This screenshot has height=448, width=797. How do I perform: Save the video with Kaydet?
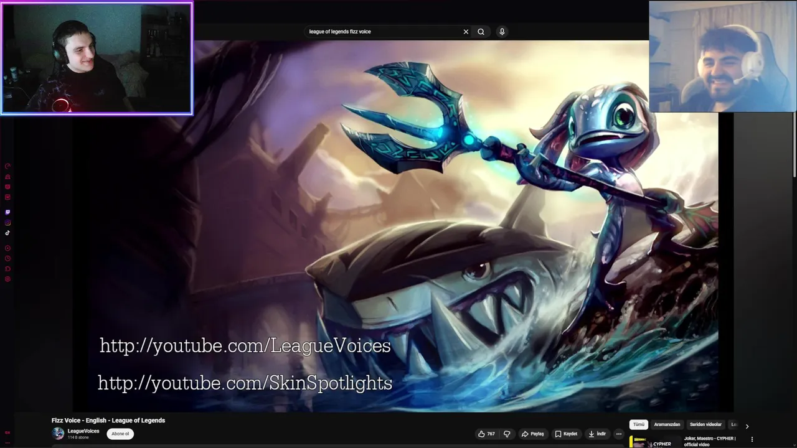click(x=566, y=434)
